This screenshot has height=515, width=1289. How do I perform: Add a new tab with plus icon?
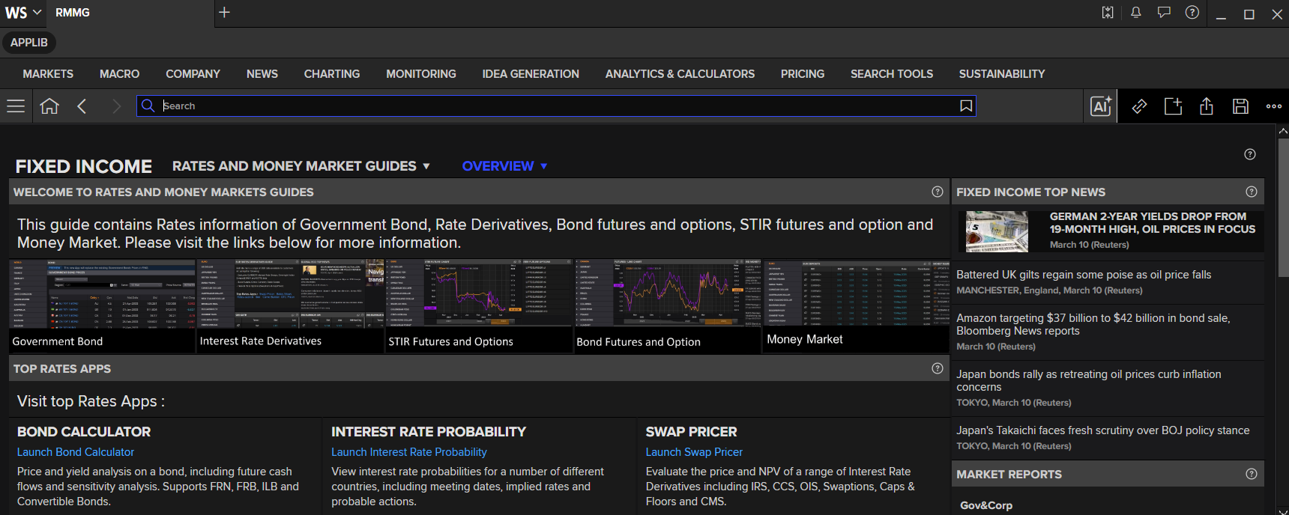coord(224,13)
